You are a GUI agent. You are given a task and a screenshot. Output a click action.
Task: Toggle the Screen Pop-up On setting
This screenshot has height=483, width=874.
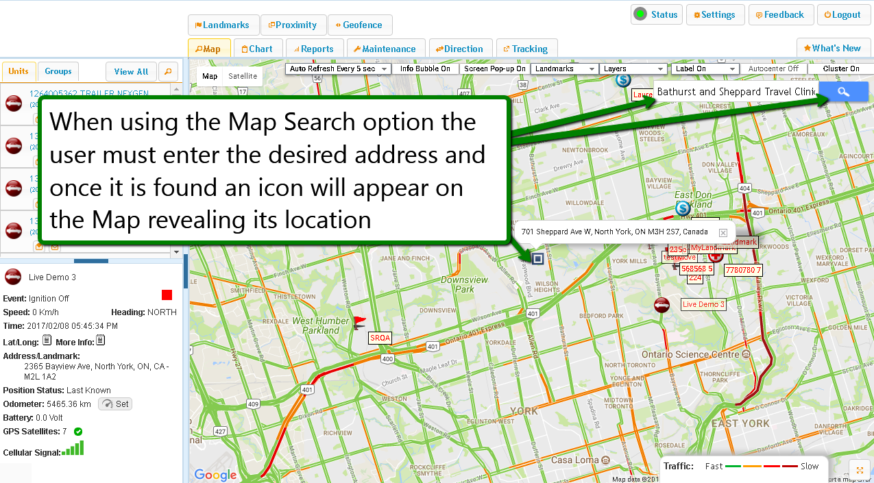click(494, 69)
